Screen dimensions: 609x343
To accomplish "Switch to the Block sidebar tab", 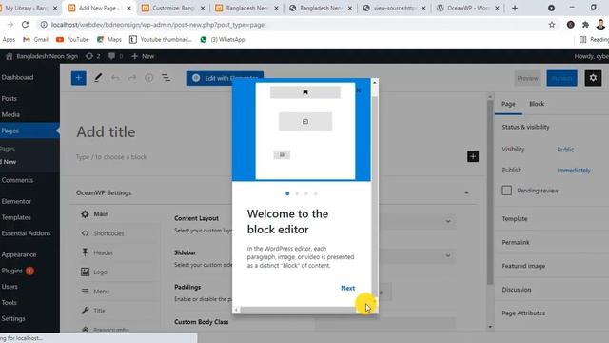I will coord(537,104).
